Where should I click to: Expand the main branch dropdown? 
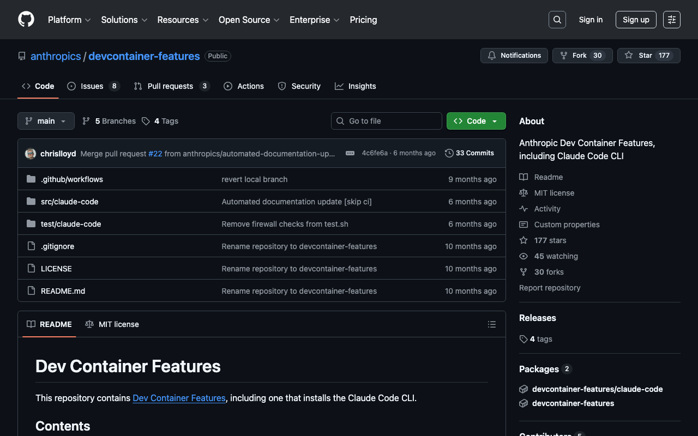coord(46,121)
